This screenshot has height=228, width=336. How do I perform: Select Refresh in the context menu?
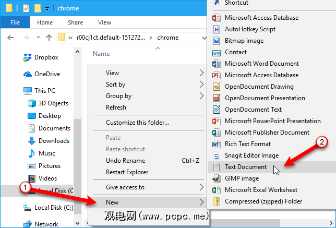pos(116,107)
